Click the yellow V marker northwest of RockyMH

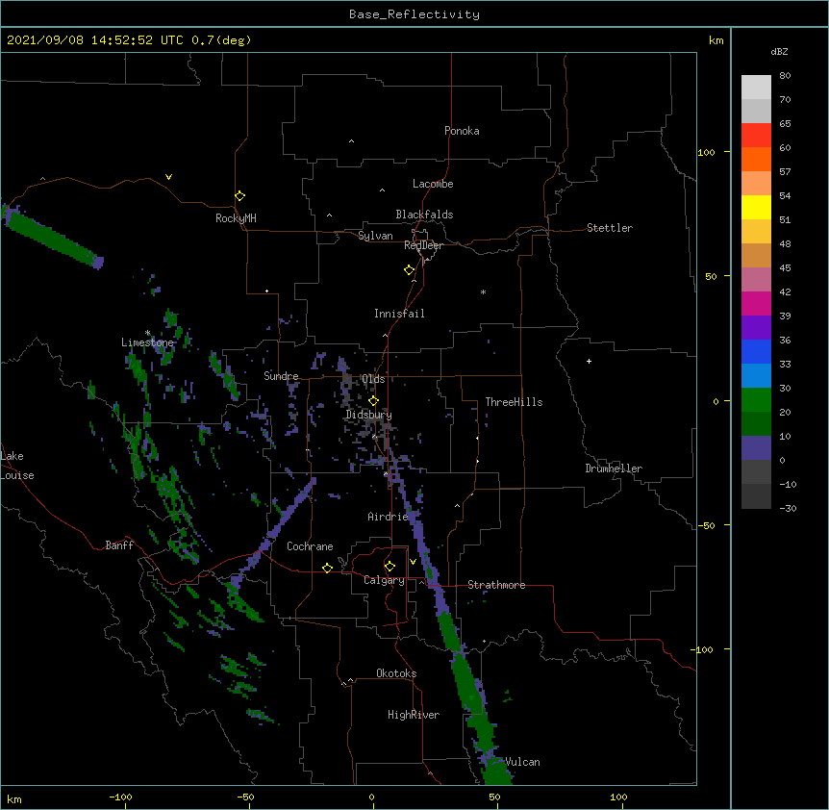168,177
